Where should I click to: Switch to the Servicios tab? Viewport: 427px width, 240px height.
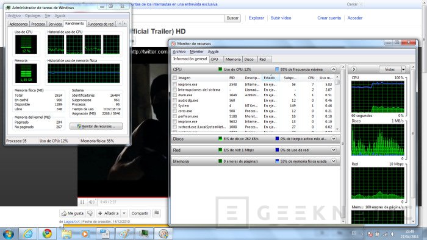55,24
